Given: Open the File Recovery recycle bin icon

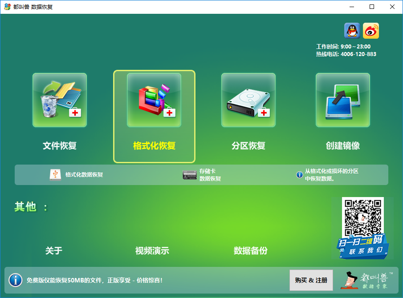Looking at the screenshot, I should point(60,100).
